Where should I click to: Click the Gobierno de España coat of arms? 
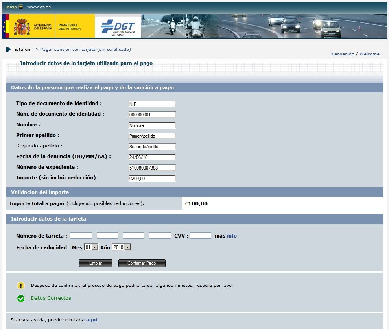tap(22, 27)
